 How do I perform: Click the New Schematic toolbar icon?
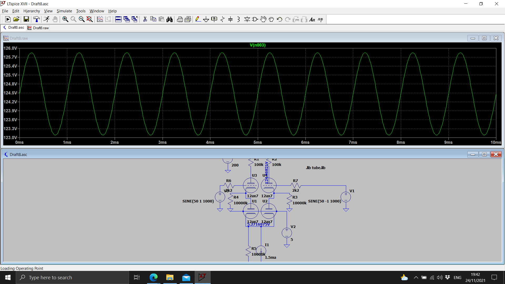[8, 19]
